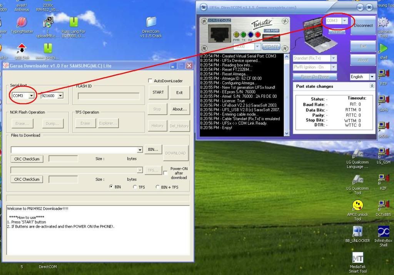This screenshot has width=394, height=275.
Task: Open the USB Disk desktop icon
Action: pos(22,49)
